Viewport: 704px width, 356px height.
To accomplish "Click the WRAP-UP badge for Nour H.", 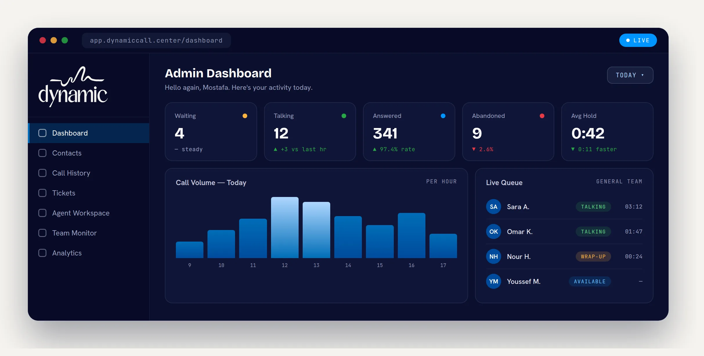I will [593, 256].
